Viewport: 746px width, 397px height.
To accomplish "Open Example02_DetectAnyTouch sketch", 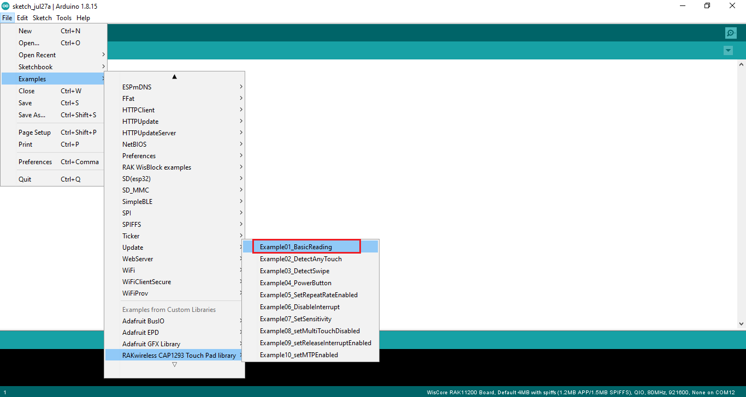I will [x=310, y=259].
